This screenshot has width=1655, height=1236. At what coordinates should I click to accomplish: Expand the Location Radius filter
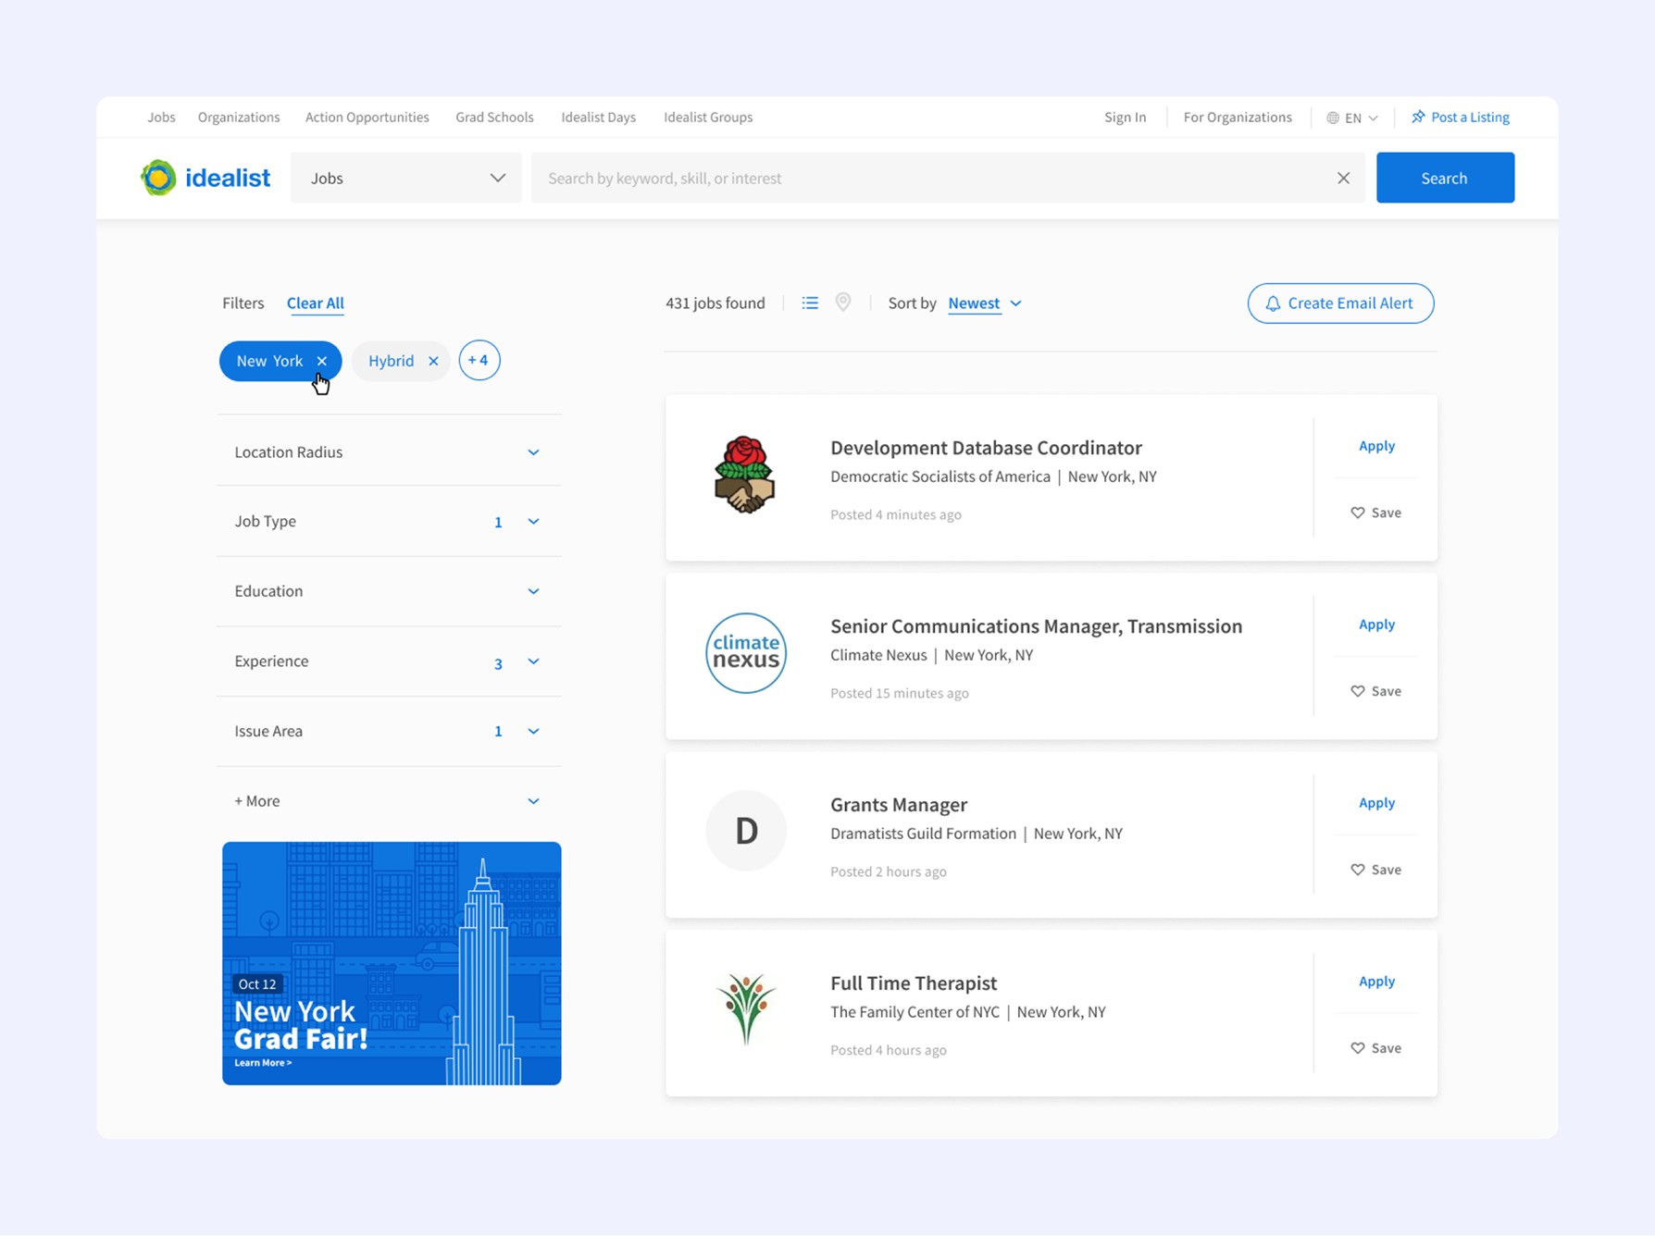(x=389, y=451)
